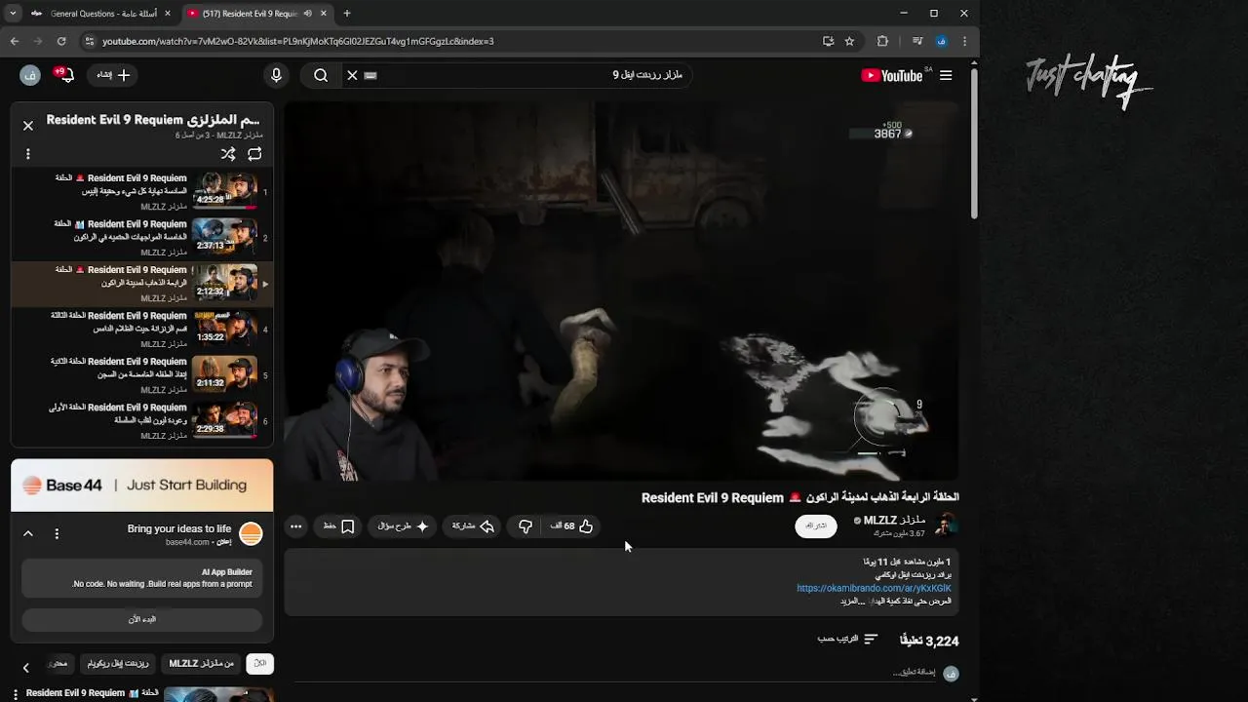Image resolution: width=1248 pixels, height=702 pixels.
Task: Switch to the General Questions browser tab
Action: click(x=102, y=14)
